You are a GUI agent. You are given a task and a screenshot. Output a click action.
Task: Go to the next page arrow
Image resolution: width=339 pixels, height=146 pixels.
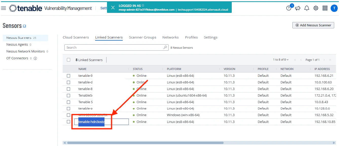click(324, 60)
